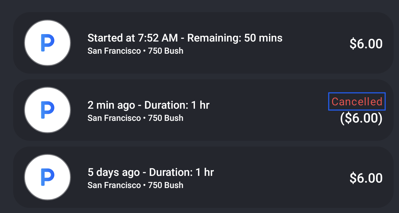Click the 5 days ago - Duration: 1 hr title

tap(151, 172)
